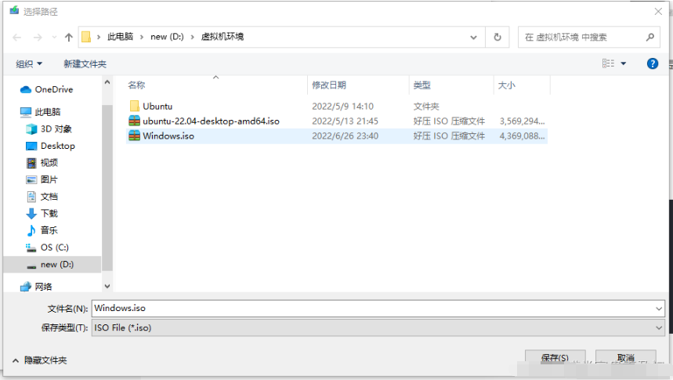Open the 组织 menu

point(29,64)
